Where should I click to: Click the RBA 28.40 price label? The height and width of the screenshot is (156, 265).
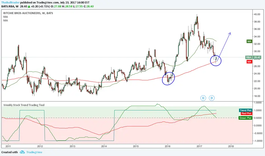[x=253, y=57]
